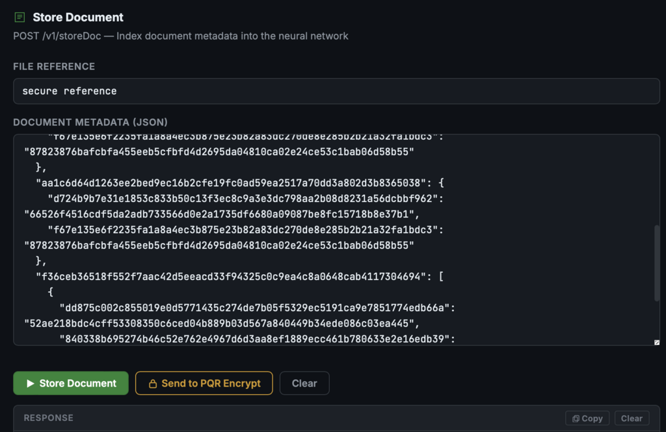The image size is (666, 432).
Task: Click the padlock icon on PQR Encrypt button
Action: click(x=152, y=384)
